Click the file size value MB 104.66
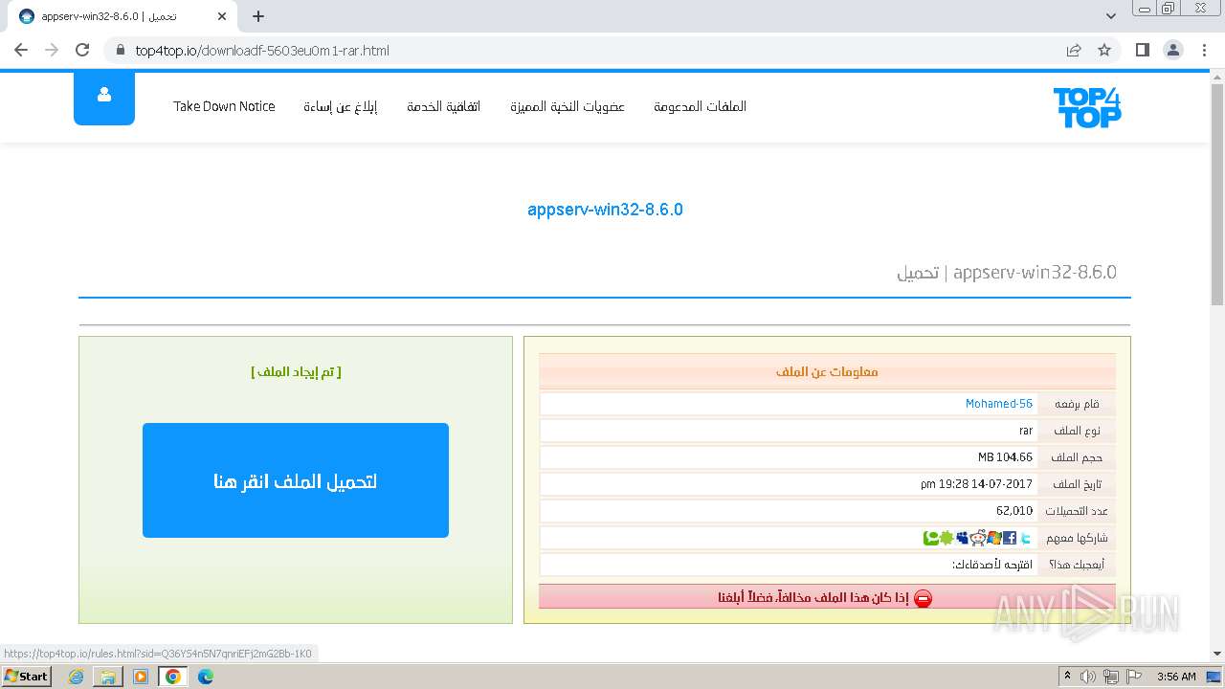Viewport: 1225px width, 689px height. (1005, 457)
